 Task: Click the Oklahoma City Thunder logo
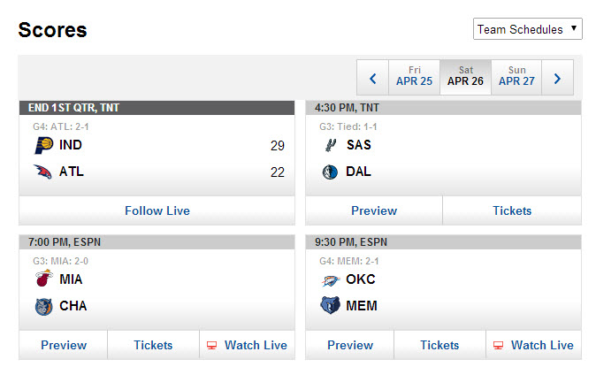[330, 279]
